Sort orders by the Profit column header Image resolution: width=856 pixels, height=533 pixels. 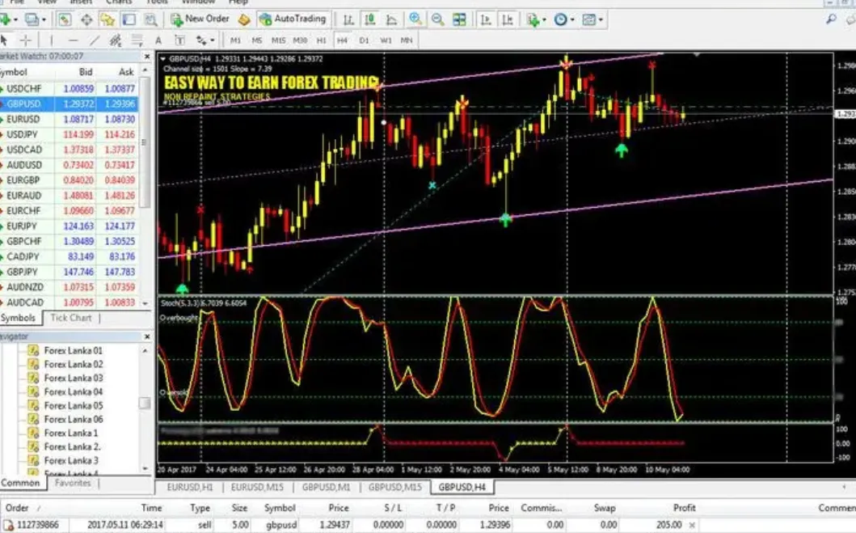(684, 508)
